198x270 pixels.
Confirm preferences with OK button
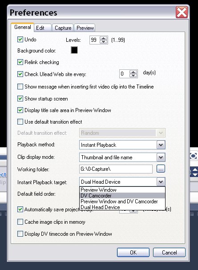(133, 253)
